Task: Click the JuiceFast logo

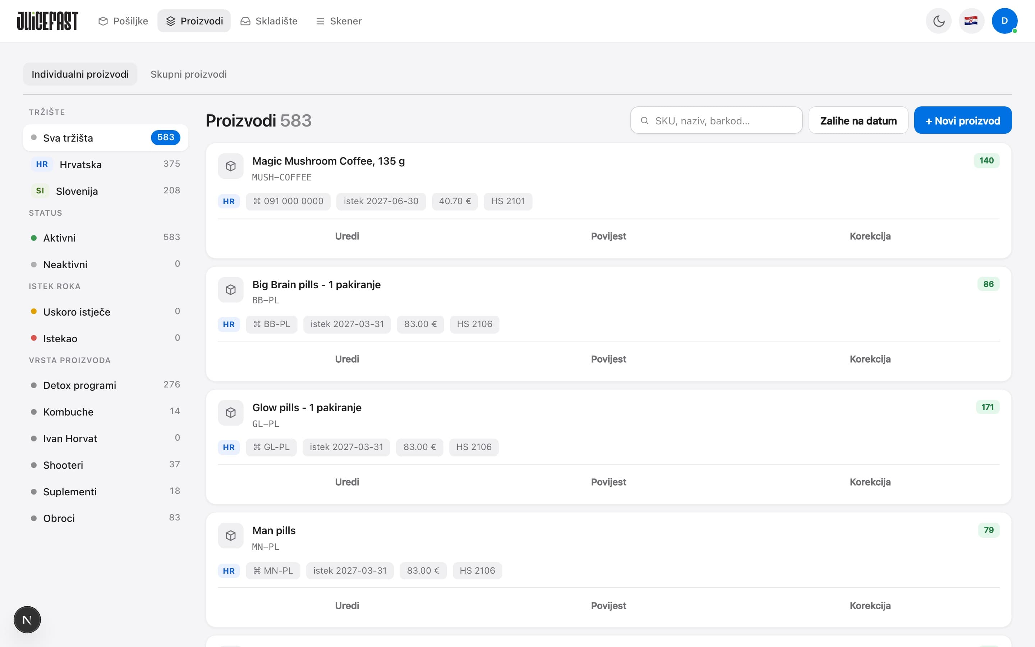Action: (47, 21)
